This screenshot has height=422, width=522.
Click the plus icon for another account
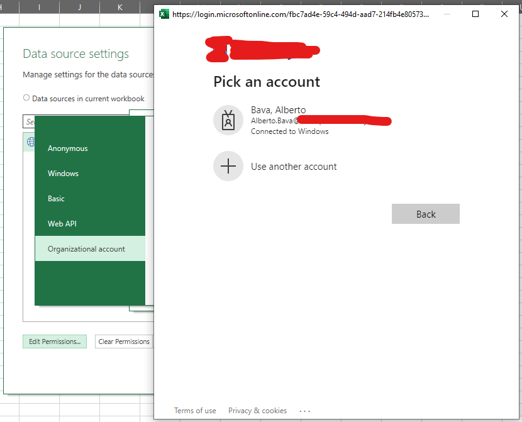(228, 166)
